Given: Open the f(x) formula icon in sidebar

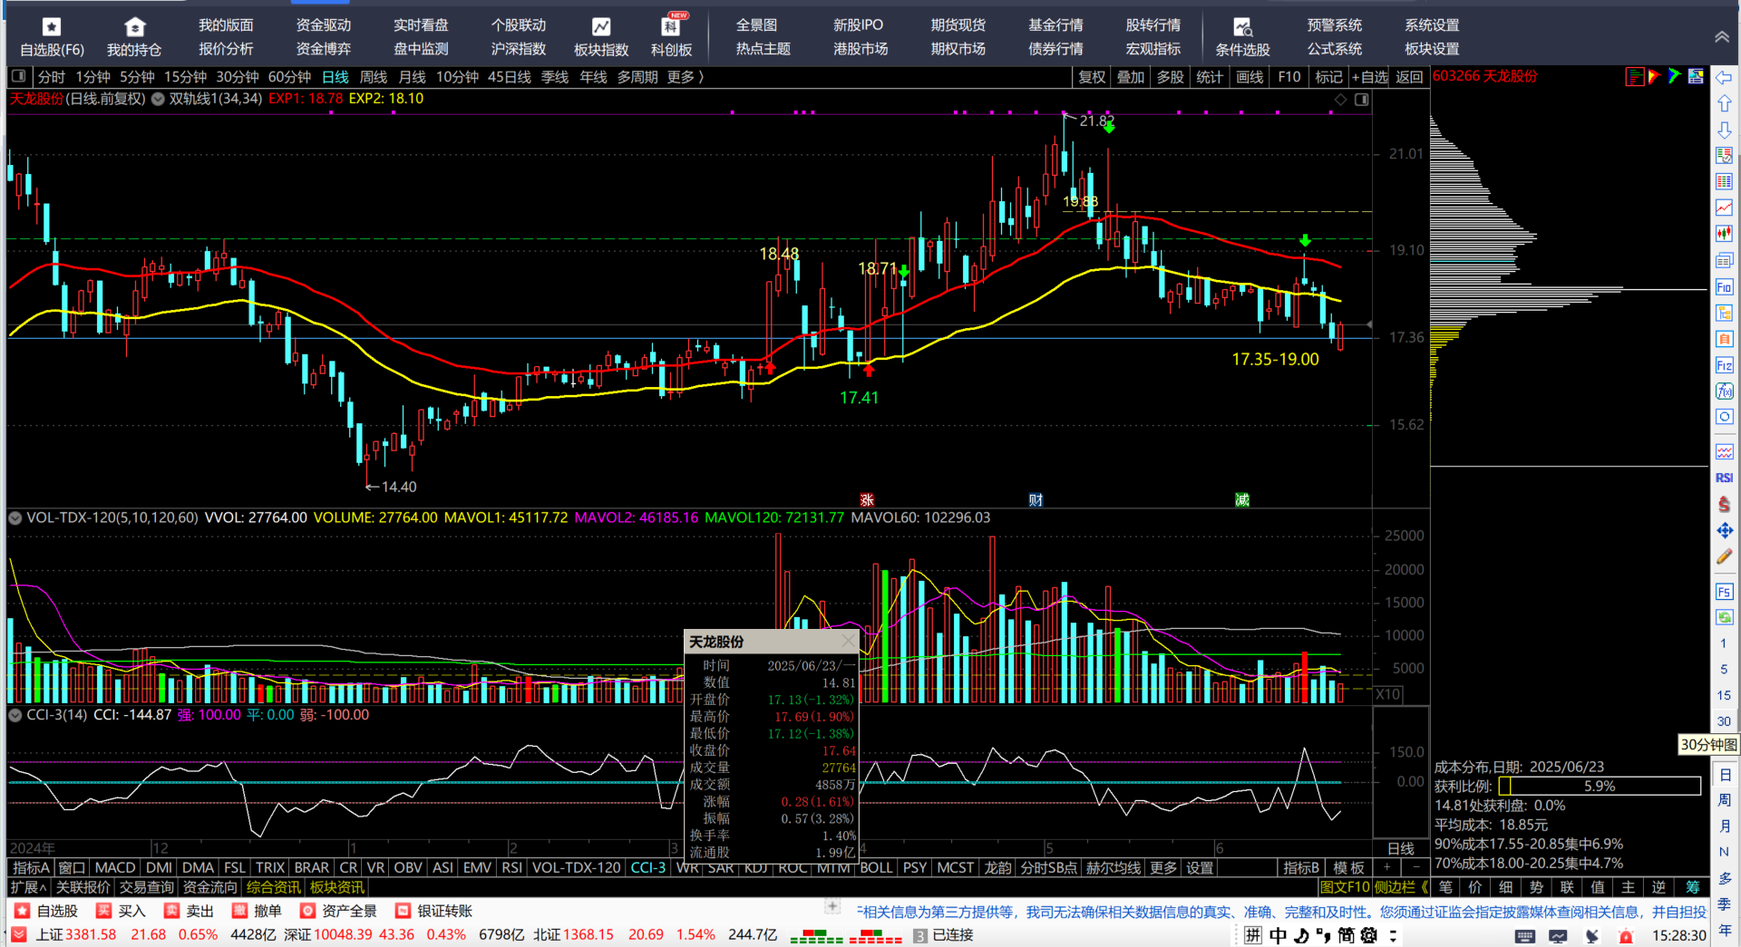Looking at the screenshot, I should pyautogui.click(x=1724, y=391).
